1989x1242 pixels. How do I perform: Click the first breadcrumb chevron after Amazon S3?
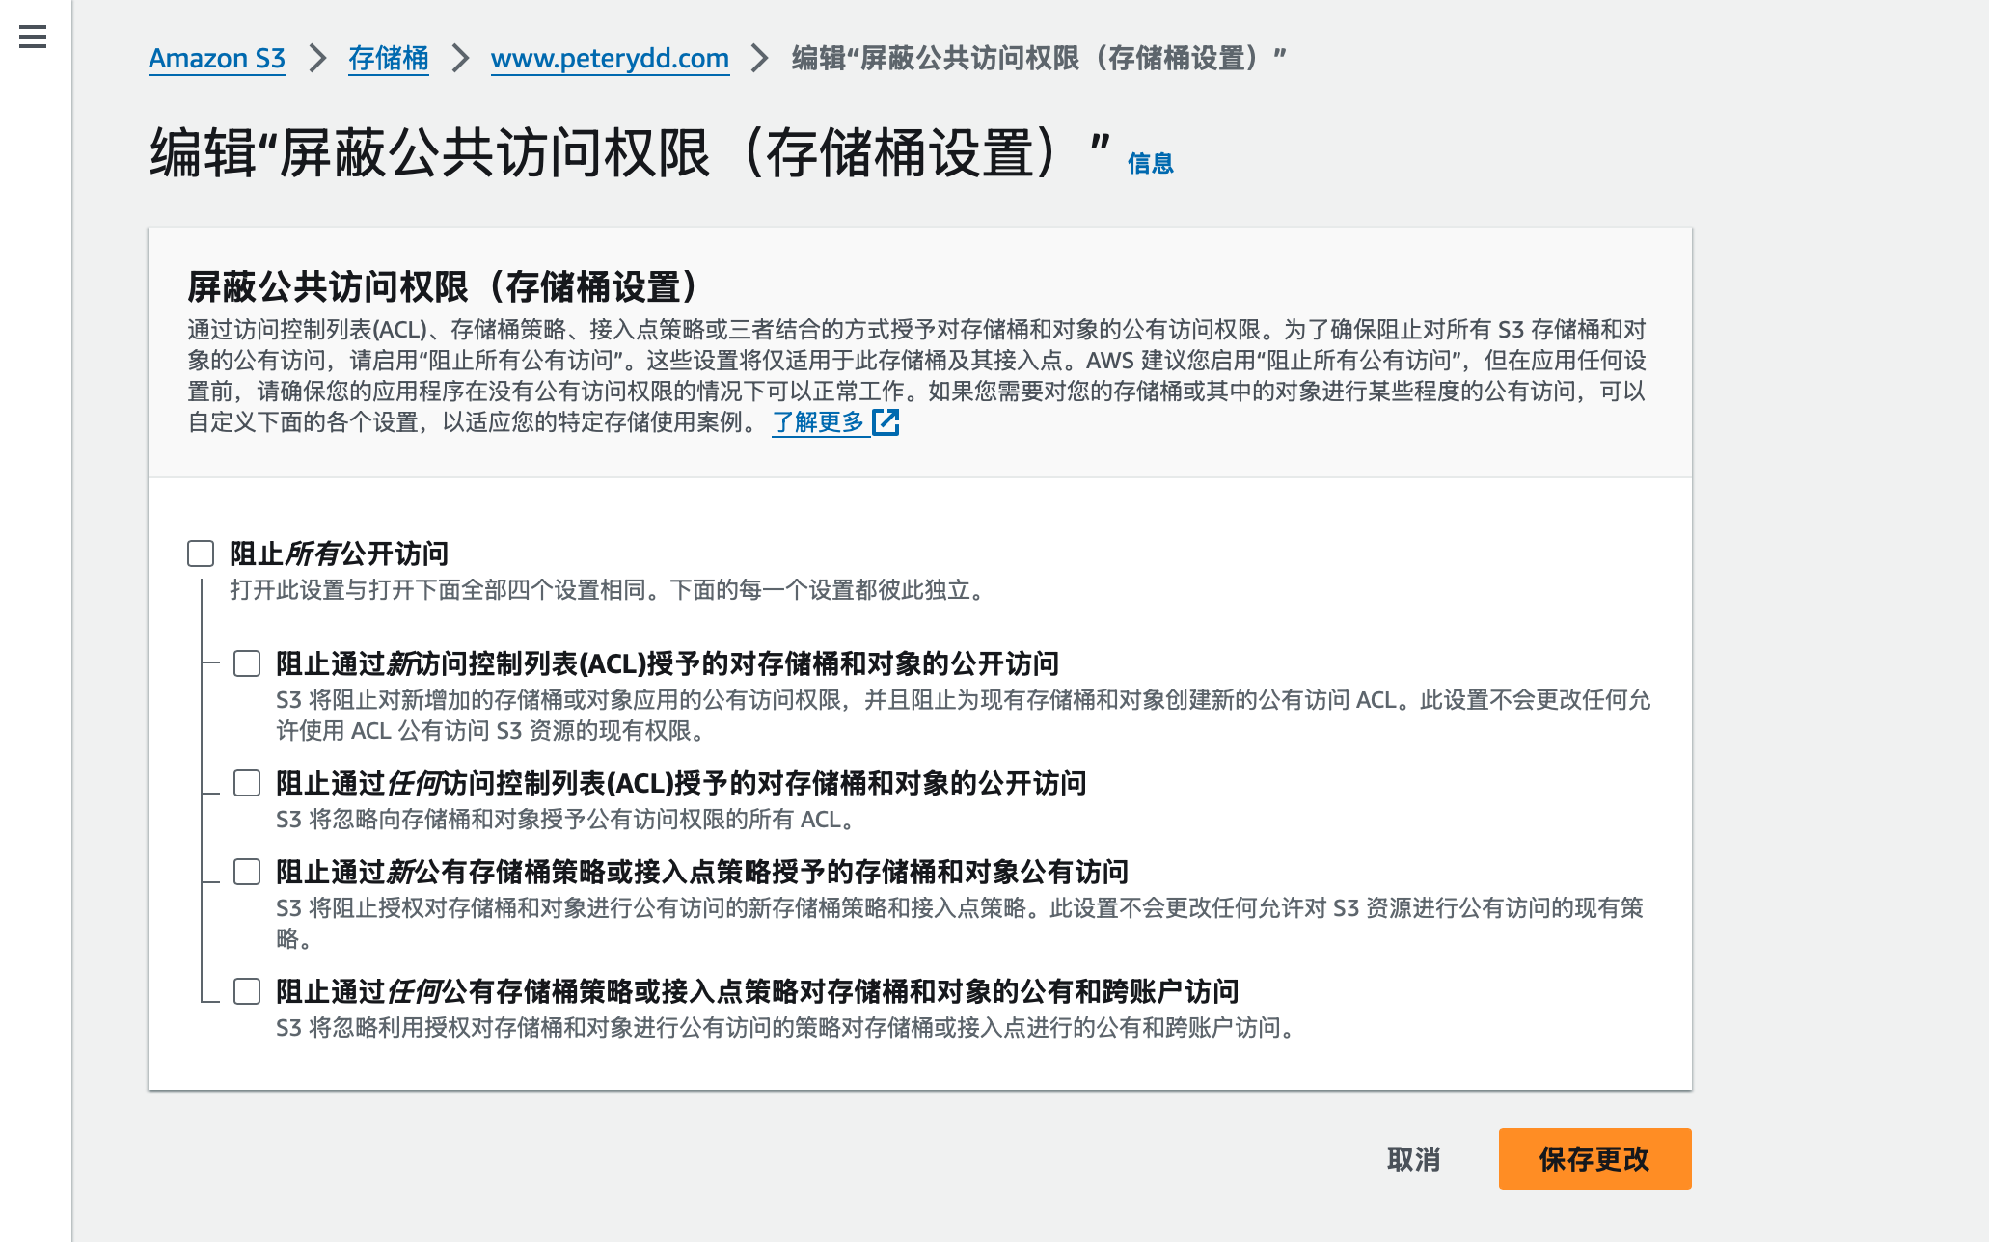(317, 58)
